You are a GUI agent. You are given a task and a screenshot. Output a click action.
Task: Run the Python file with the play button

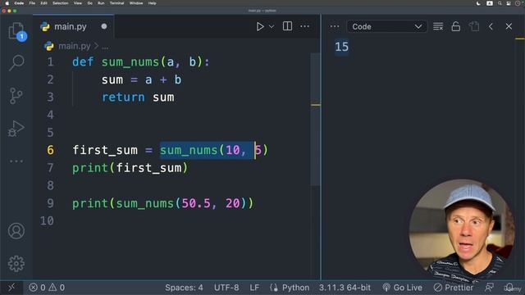(260, 26)
